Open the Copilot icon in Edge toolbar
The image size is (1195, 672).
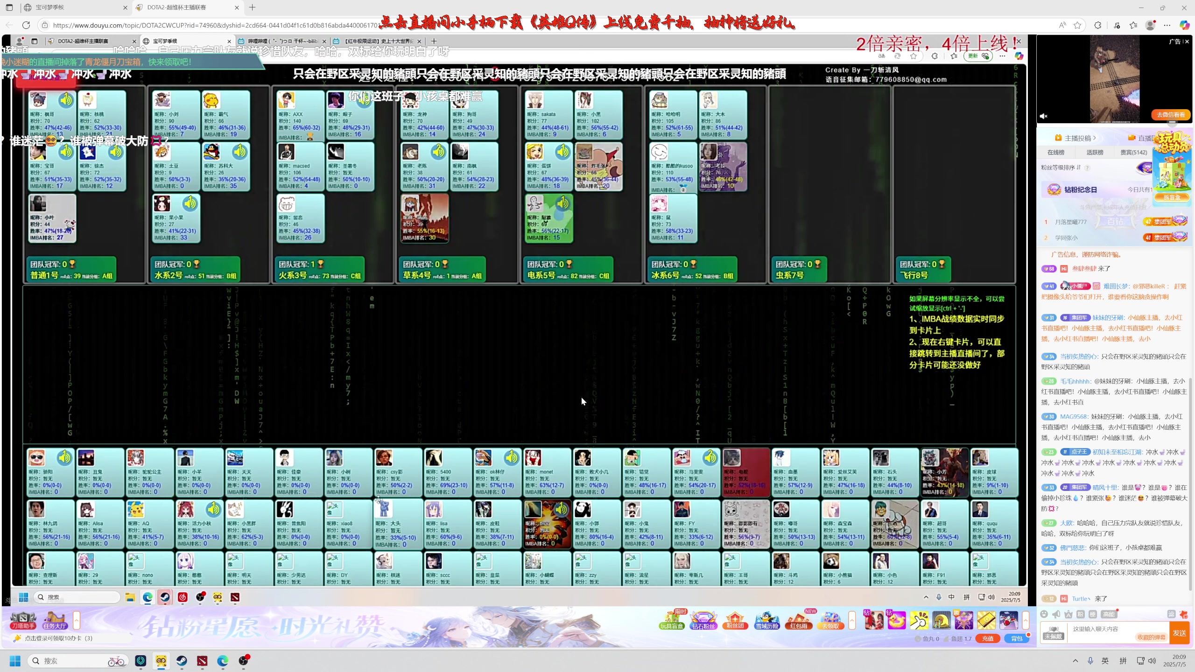(1184, 25)
